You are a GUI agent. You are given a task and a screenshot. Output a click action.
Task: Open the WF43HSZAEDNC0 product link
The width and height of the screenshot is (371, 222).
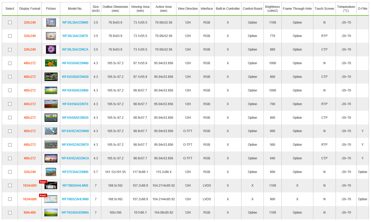75,158
